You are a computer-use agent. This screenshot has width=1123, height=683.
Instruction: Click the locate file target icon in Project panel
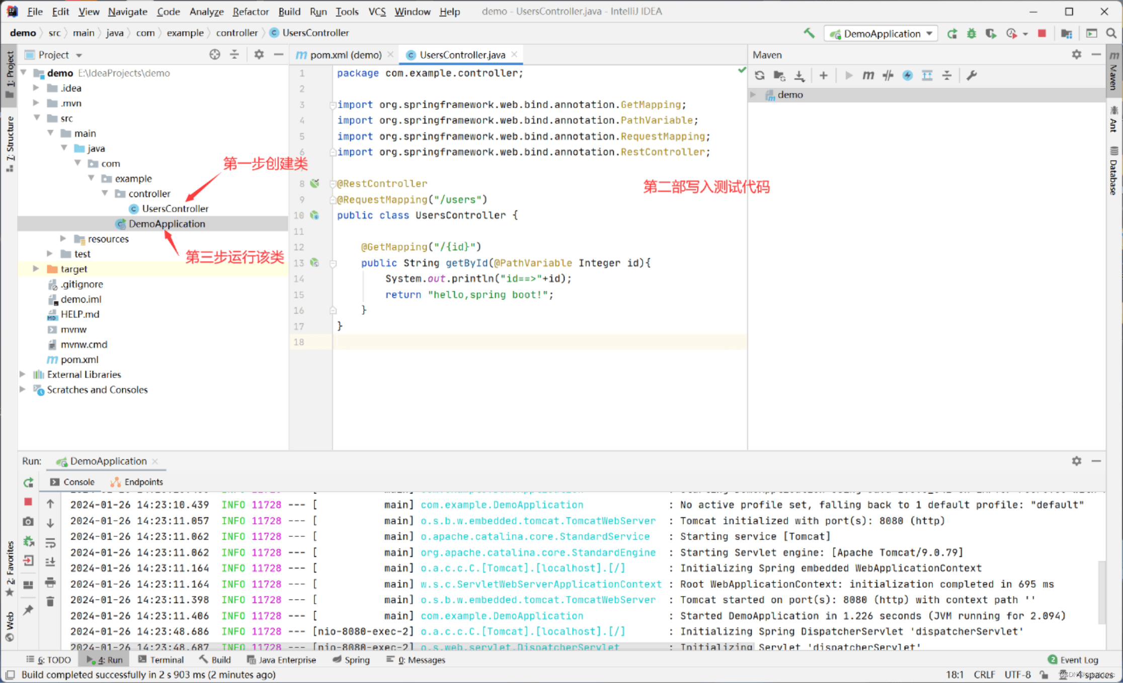tap(215, 54)
